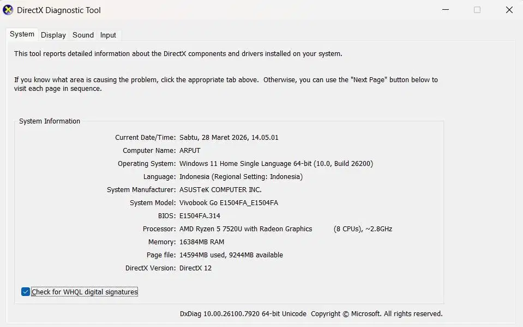The height and width of the screenshot is (327, 523).
Task: Click the "Check for WHQL digital signatures" label
Action: pos(85,292)
